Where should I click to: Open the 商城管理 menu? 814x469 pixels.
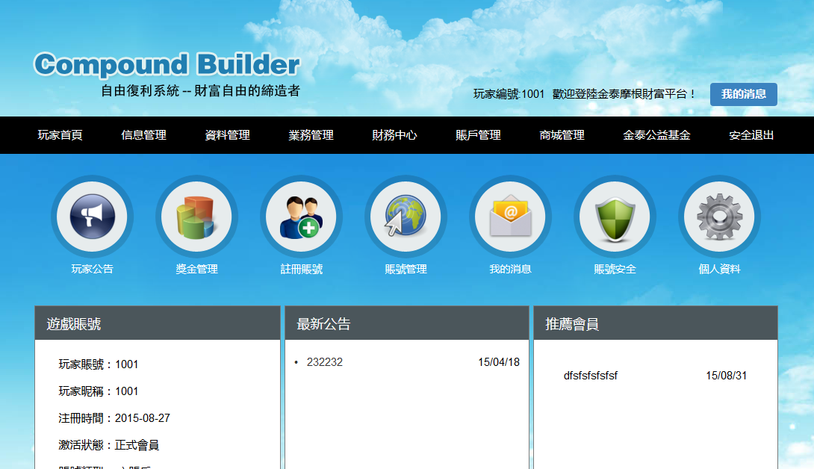point(562,135)
